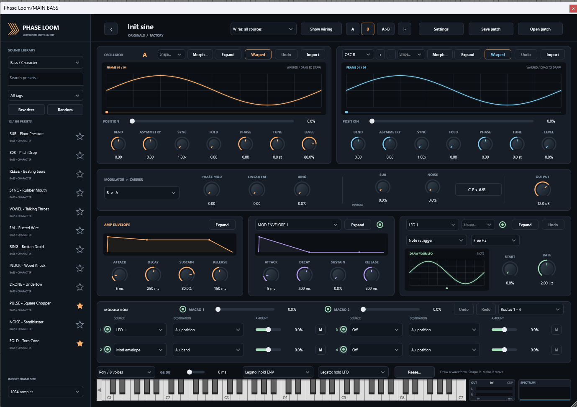Open the Bass / Character library dropdown
This screenshot has width=577, height=407.
point(45,63)
